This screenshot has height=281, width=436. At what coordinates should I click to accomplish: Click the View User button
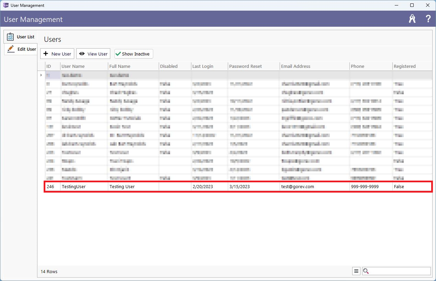pyautogui.click(x=93, y=54)
